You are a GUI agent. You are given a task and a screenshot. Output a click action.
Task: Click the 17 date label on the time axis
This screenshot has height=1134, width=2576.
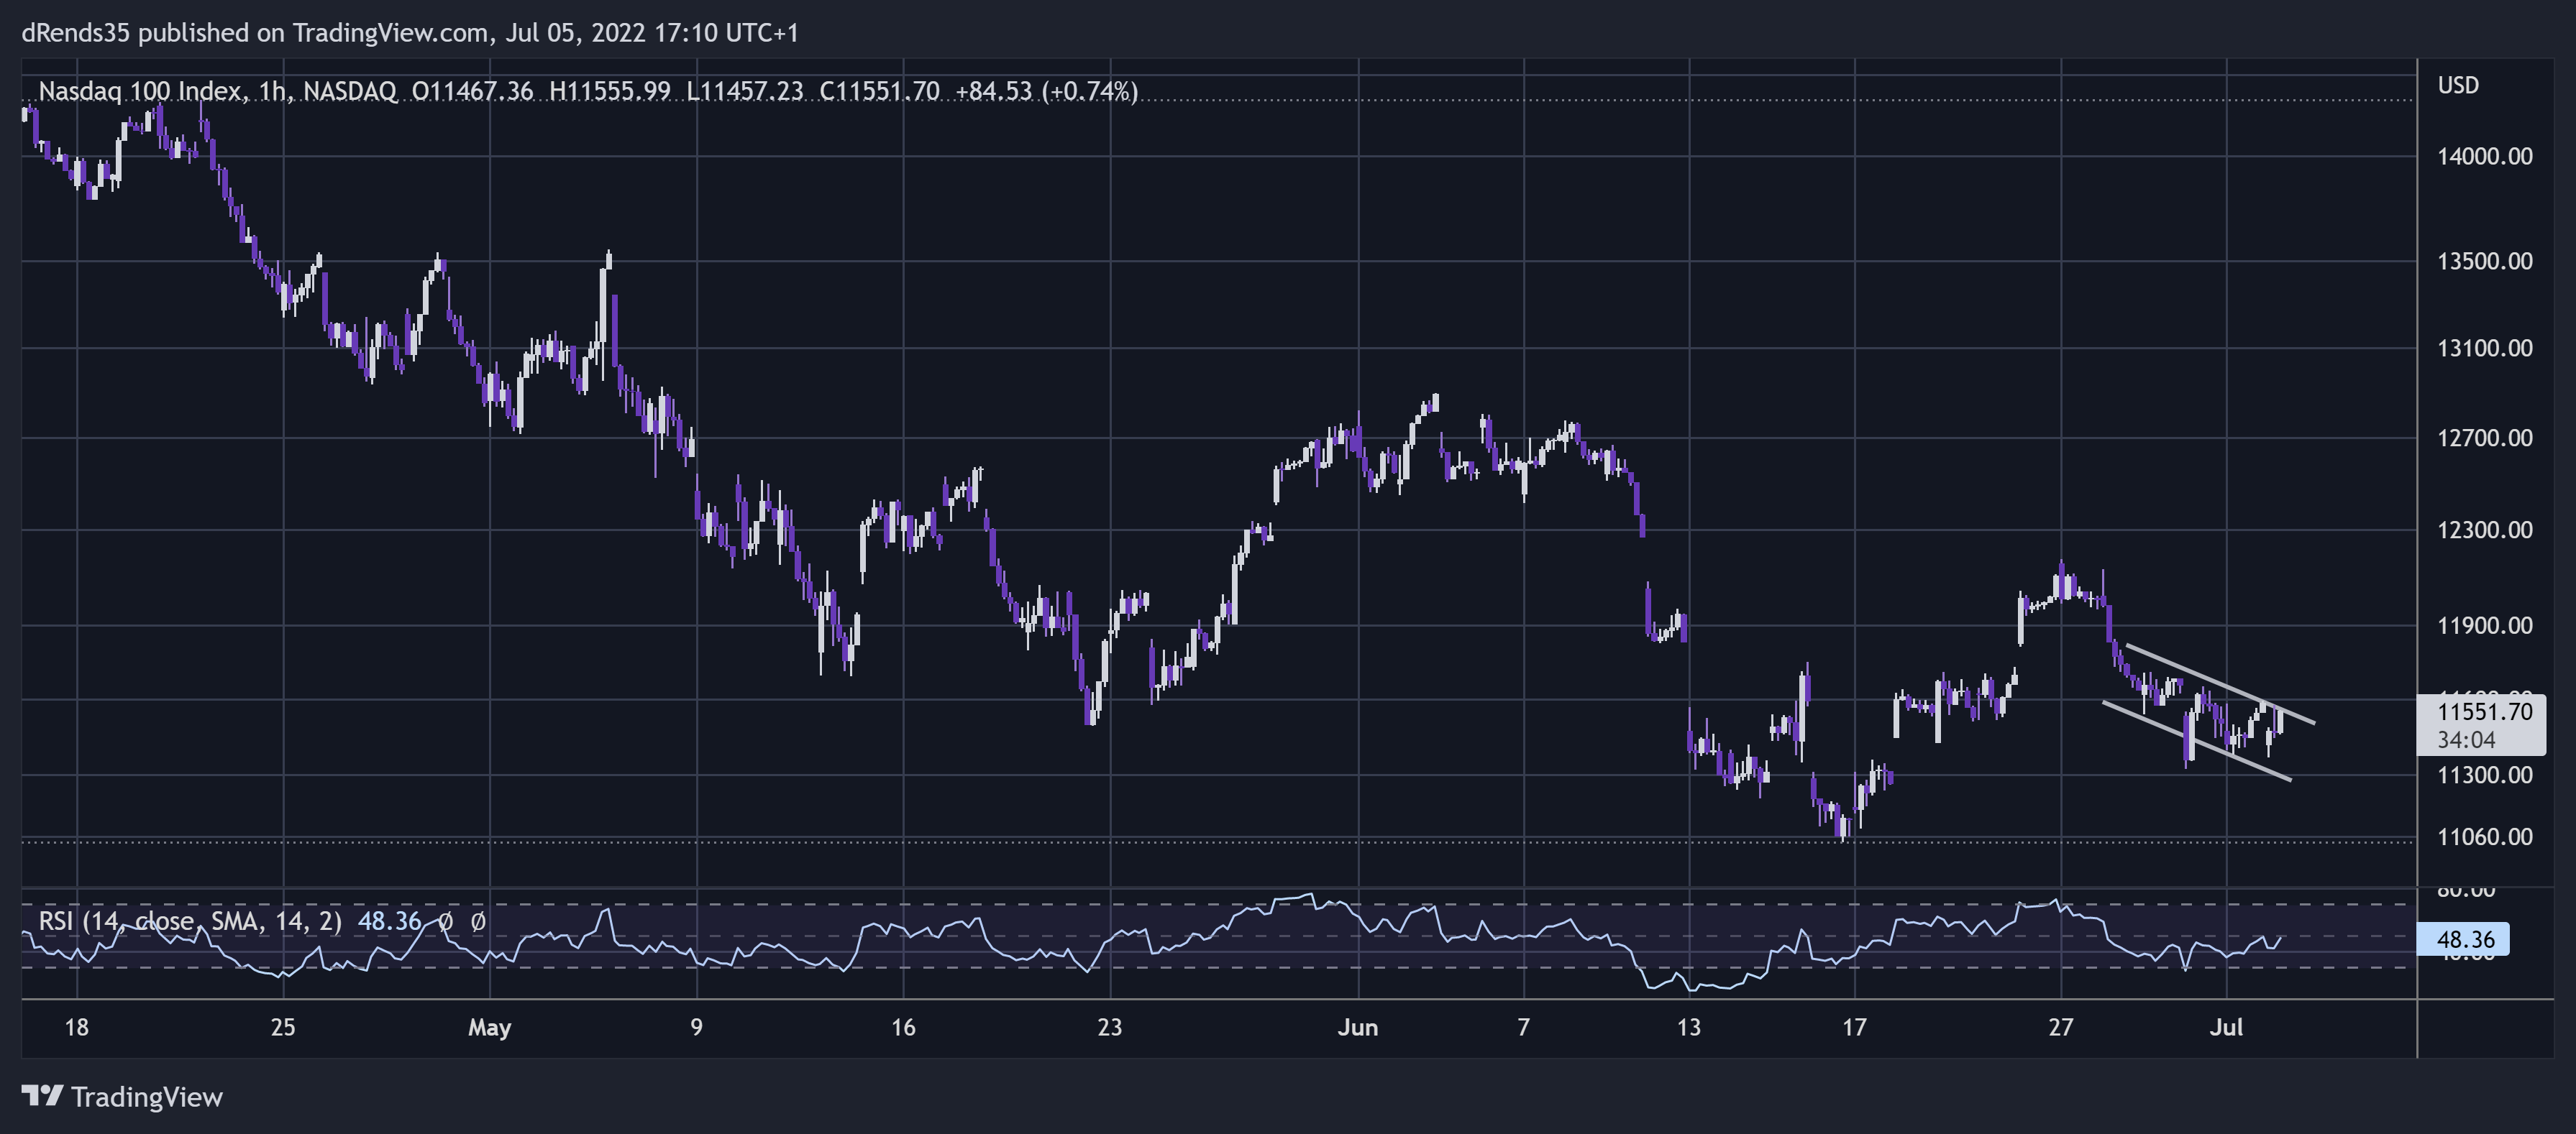pos(1854,1027)
